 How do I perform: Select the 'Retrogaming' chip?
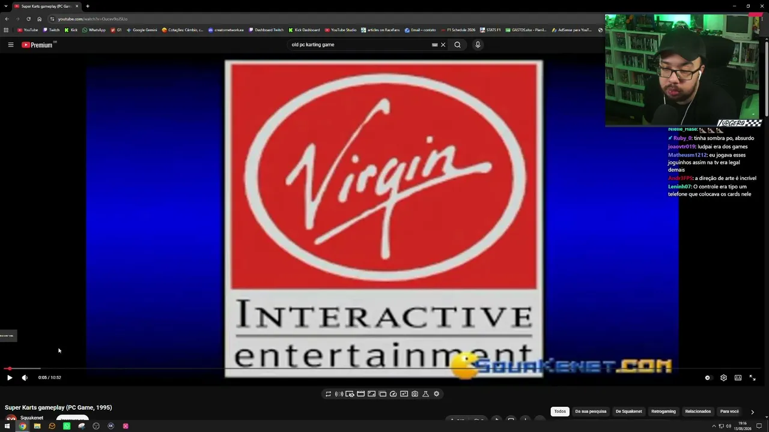tap(663, 412)
